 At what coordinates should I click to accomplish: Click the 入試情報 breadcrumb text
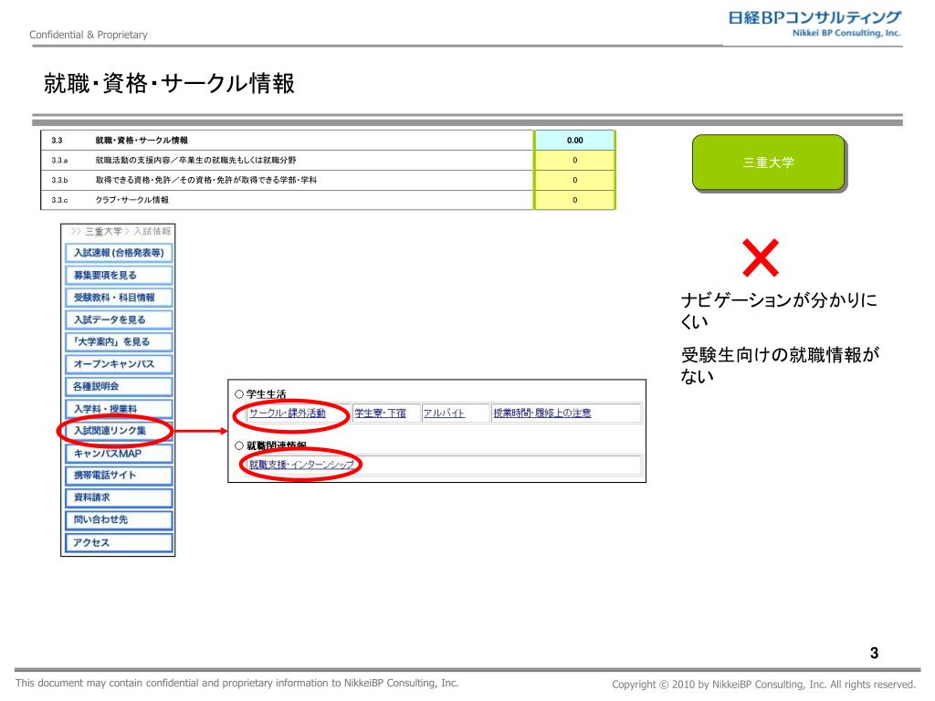click(152, 231)
